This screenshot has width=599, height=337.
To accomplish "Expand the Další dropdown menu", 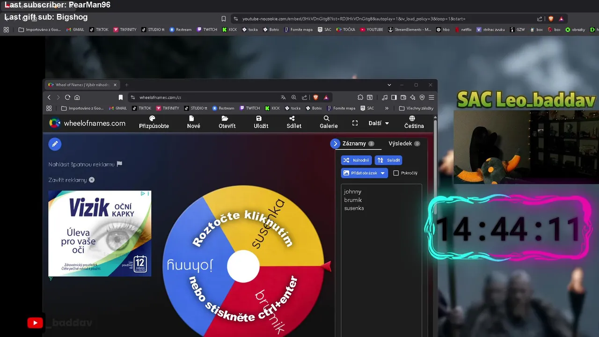I will tap(379, 123).
